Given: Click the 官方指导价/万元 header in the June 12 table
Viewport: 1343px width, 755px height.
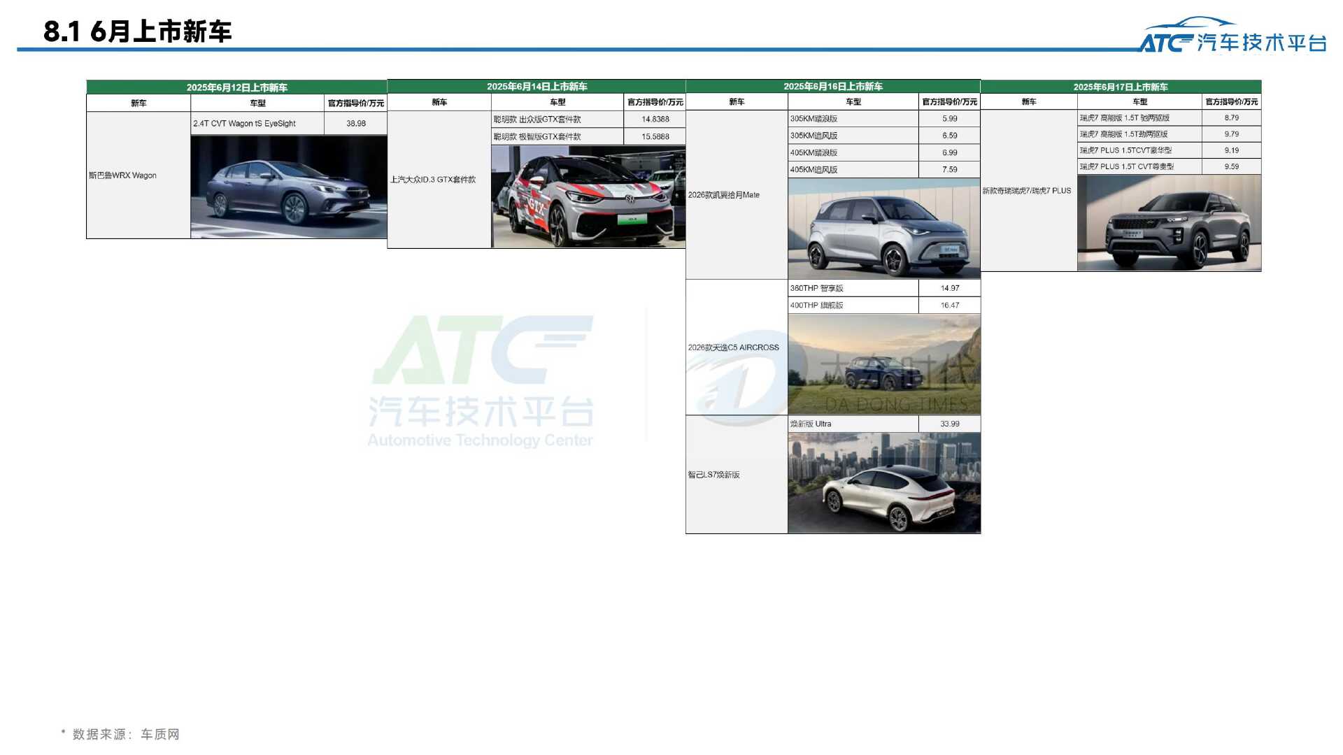Looking at the screenshot, I should [355, 103].
